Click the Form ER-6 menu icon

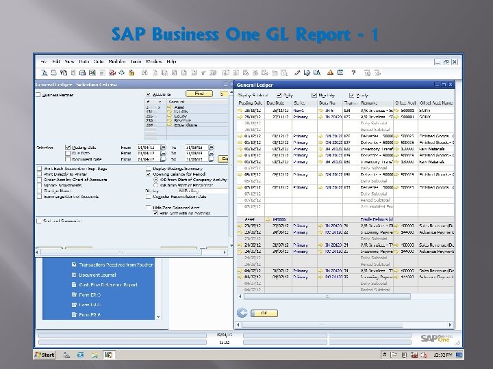pyautogui.click(x=74, y=314)
